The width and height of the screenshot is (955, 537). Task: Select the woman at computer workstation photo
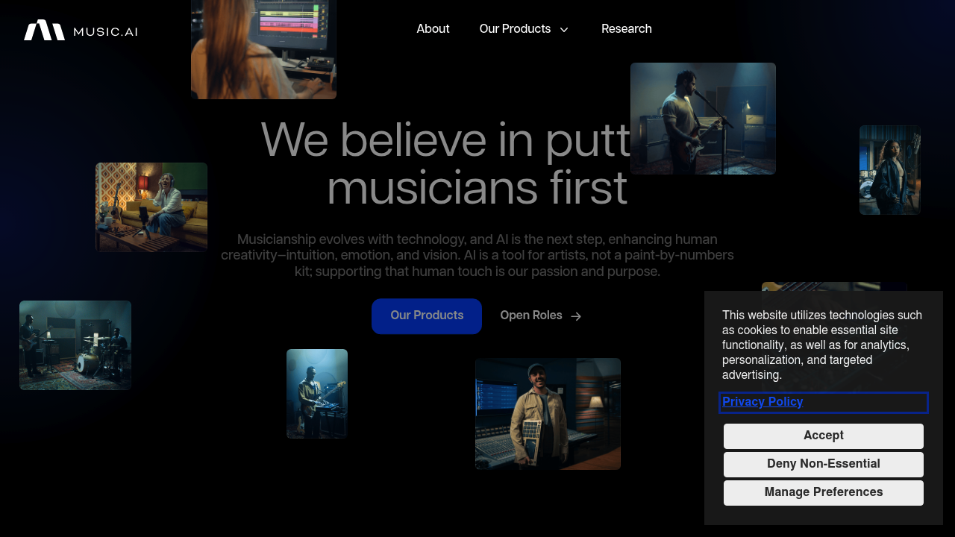pyautogui.click(x=263, y=49)
